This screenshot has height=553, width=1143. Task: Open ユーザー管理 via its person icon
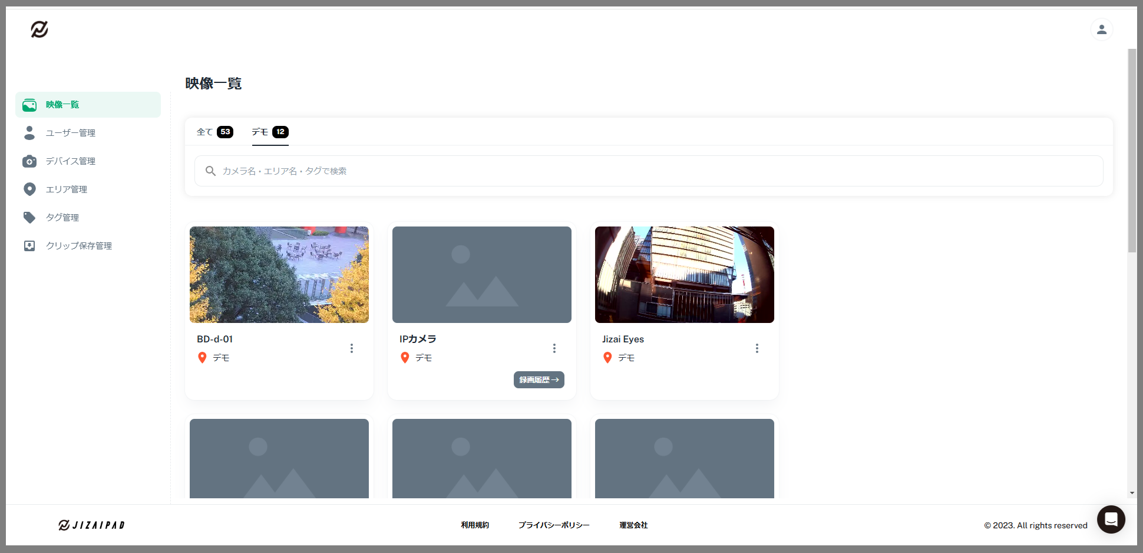(29, 133)
